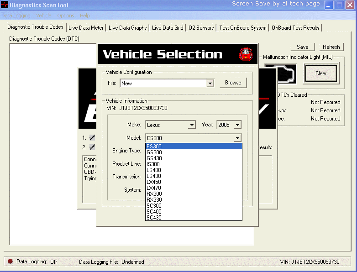
Task: Choose LS430 in the model list
Action: [154, 176]
